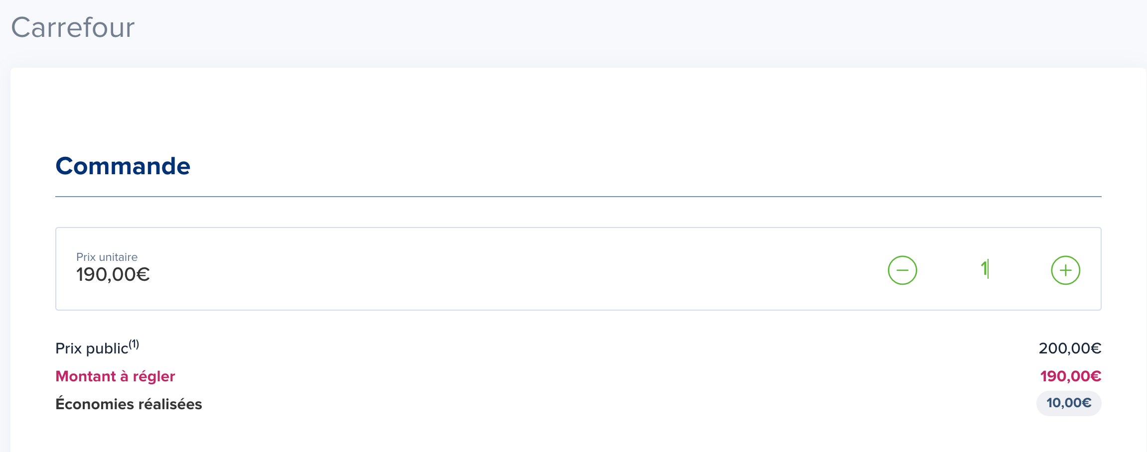
Task: Click the pink 190,00€ amount due
Action: [x=1071, y=376]
